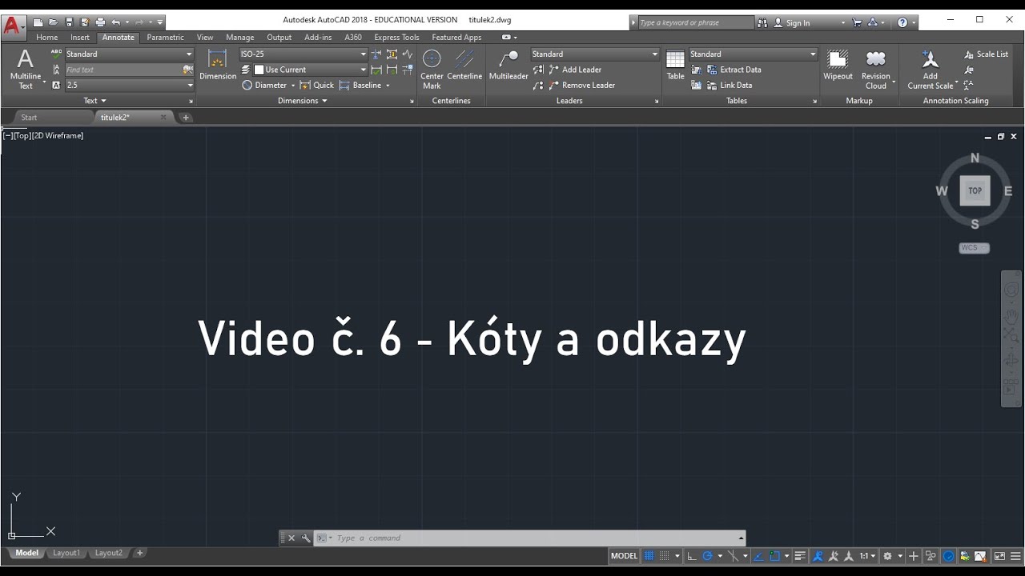Open the Use Current layer dropdown

coord(363,70)
